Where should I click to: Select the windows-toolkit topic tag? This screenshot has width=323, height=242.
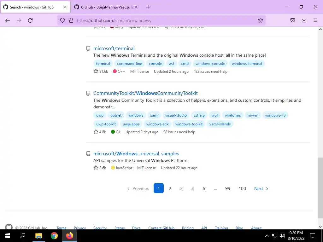tap(189, 124)
